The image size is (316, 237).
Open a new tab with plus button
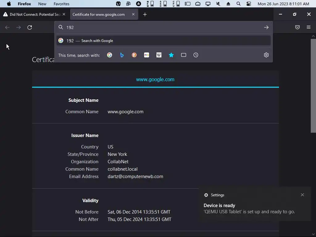145,14
